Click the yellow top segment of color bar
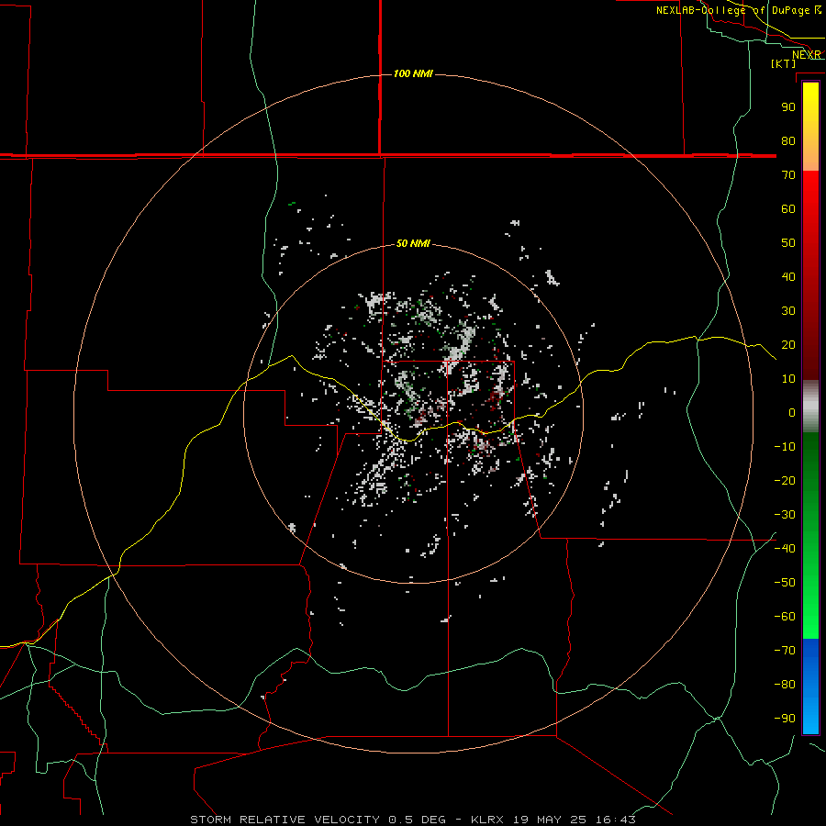This screenshot has width=826, height=826. [x=810, y=127]
